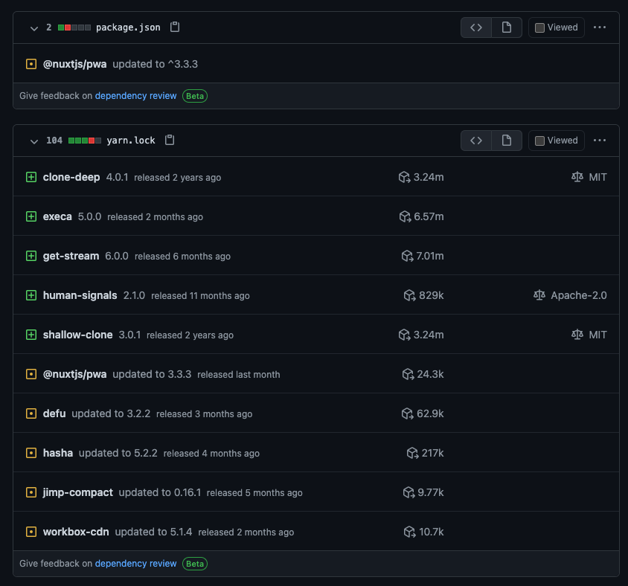
Task: Click the modified icon beside hasha
Action: (31, 453)
